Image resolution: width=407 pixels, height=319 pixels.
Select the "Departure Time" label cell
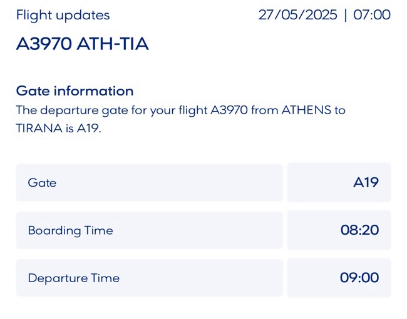tap(149, 278)
